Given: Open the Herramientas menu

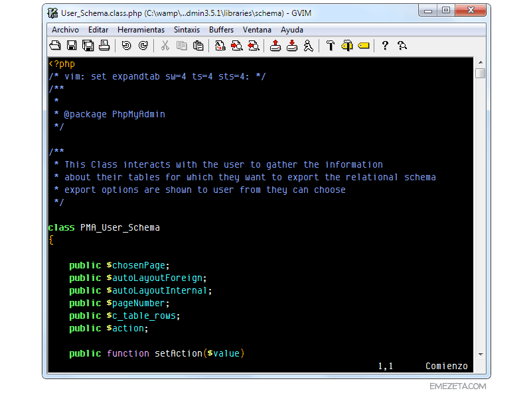Looking at the screenshot, I should 141,30.
